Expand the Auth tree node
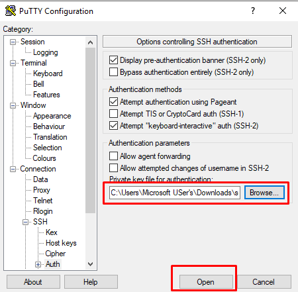Viewport: 298px width, 292px height. (x=38, y=264)
